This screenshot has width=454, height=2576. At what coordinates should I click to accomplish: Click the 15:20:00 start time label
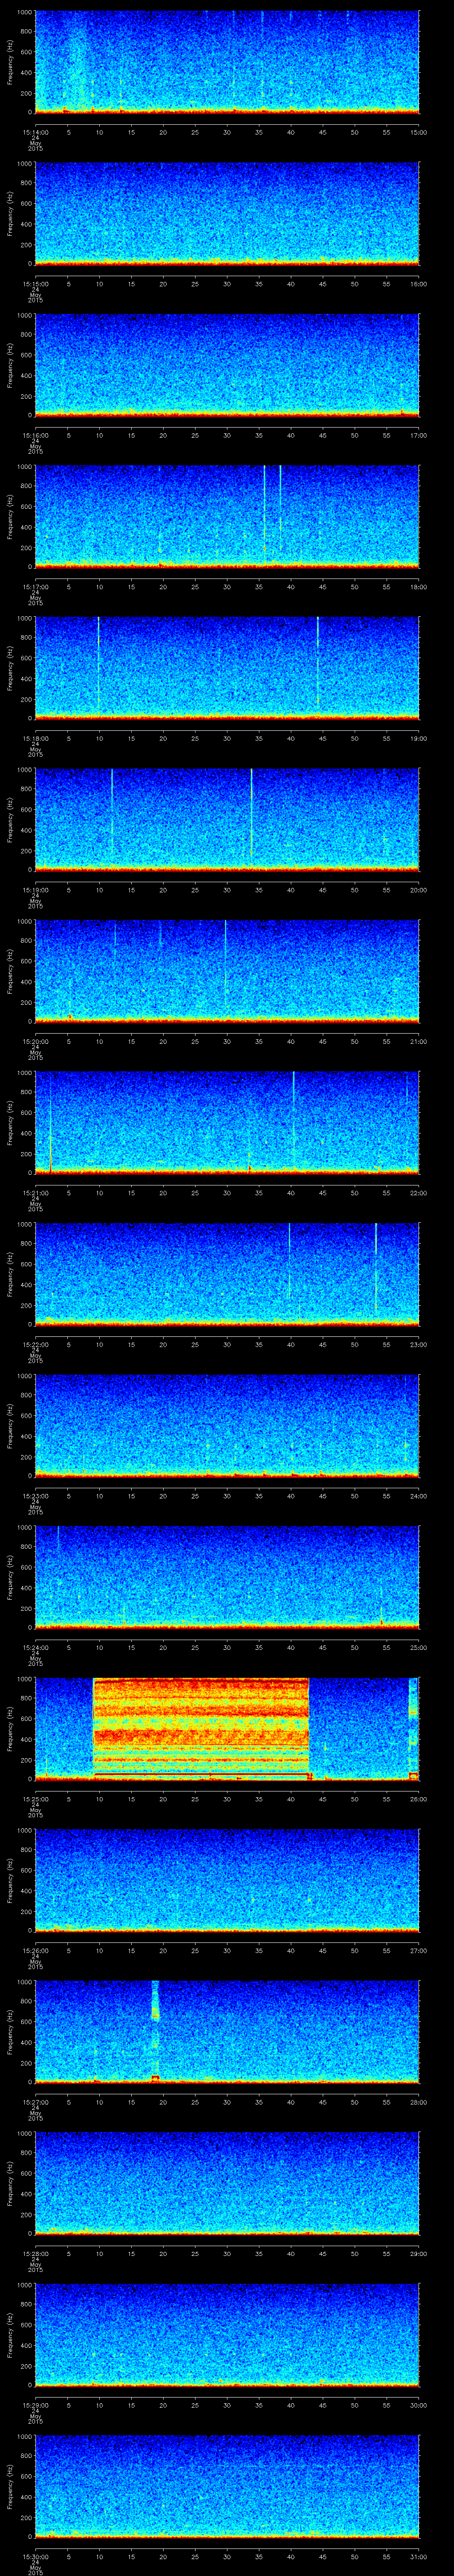[x=35, y=1041]
